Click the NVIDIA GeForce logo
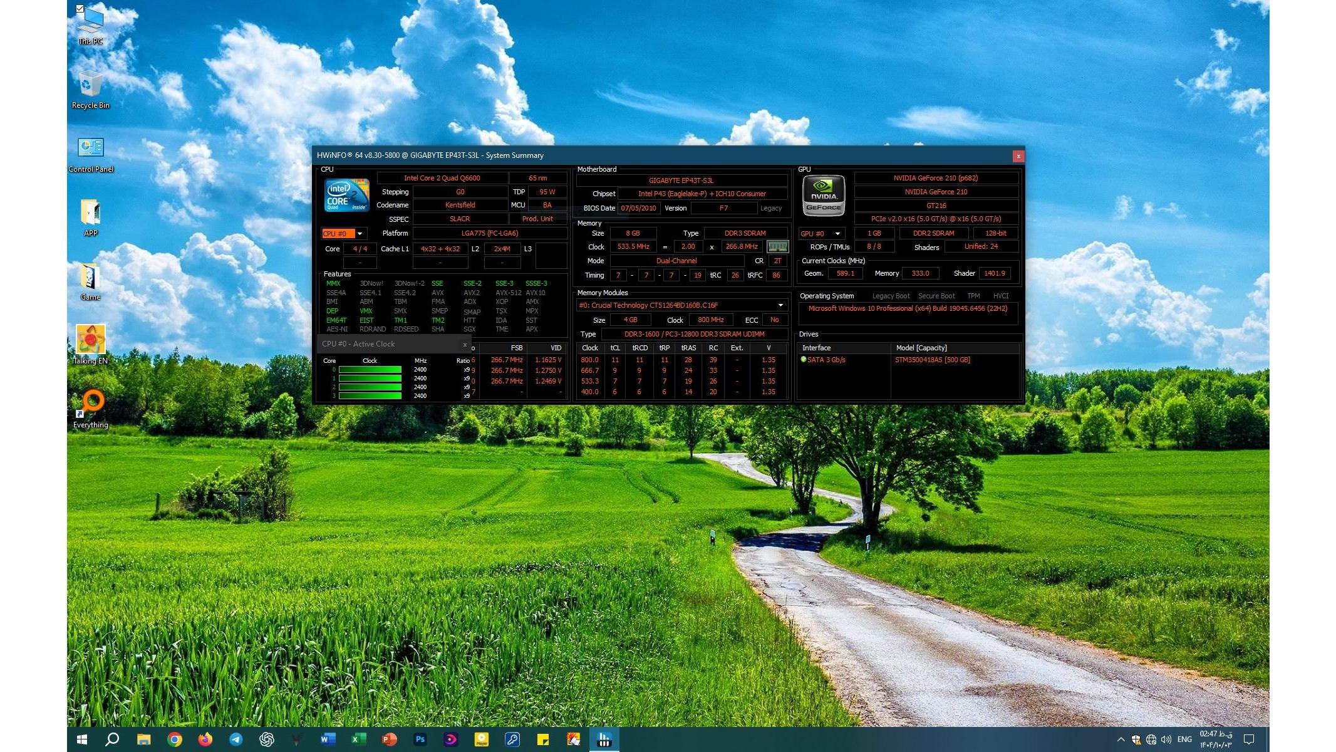The width and height of the screenshot is (1336, 752). coord(824,196)
